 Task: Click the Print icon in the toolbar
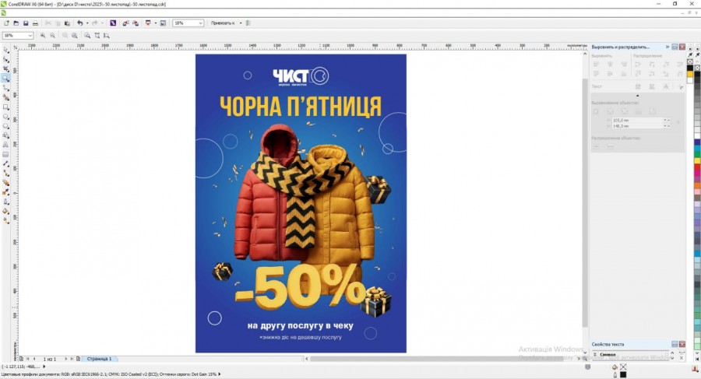[35, 23]
